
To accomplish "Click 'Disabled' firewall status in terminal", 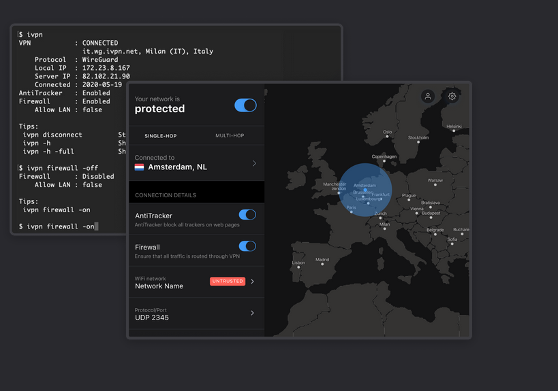I will coord(98,177).
